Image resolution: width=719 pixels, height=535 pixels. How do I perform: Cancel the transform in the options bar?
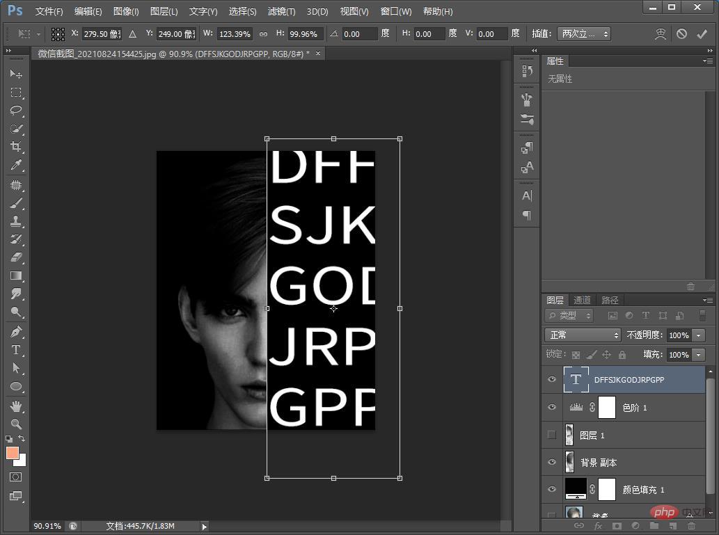click(681, 33)
